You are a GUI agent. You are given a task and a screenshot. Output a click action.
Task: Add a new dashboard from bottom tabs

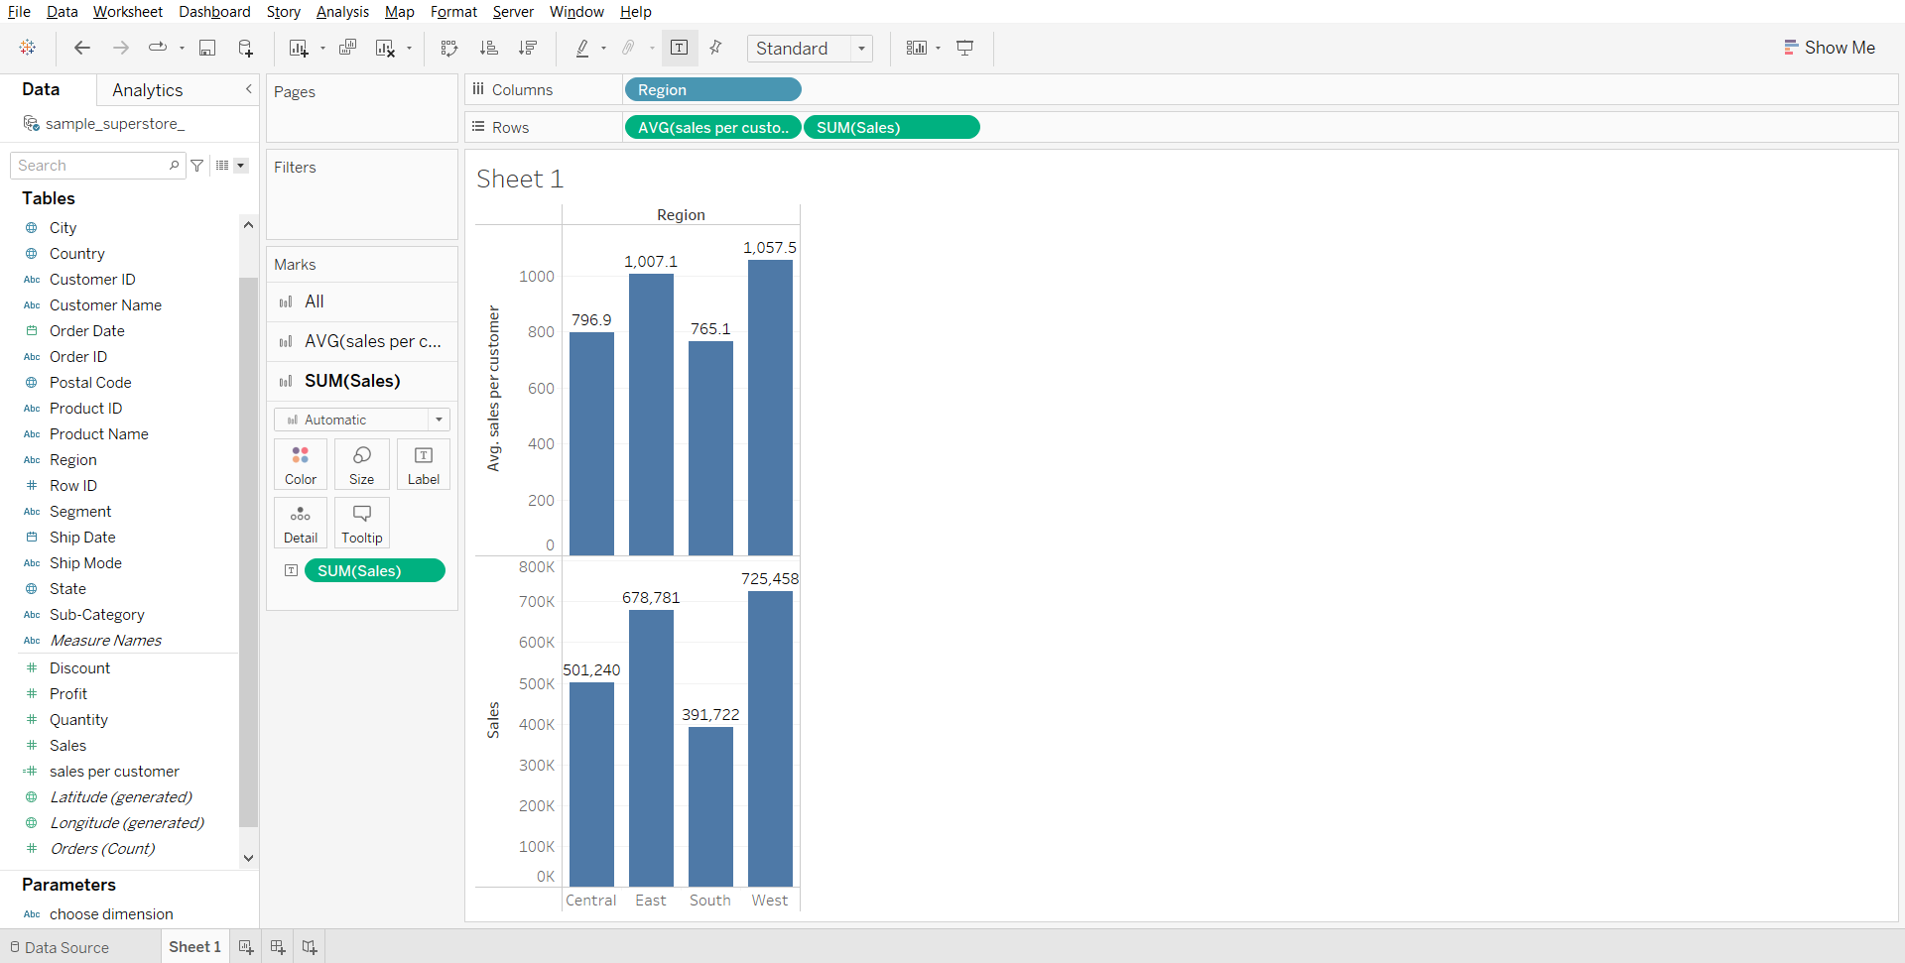278,947
